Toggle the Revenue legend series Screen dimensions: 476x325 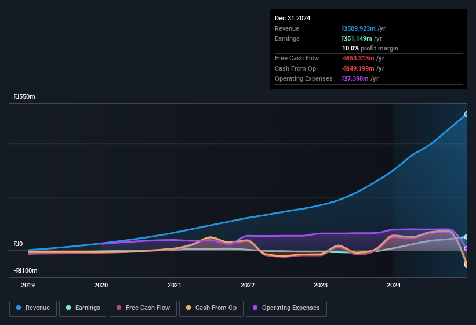point(33,308)
